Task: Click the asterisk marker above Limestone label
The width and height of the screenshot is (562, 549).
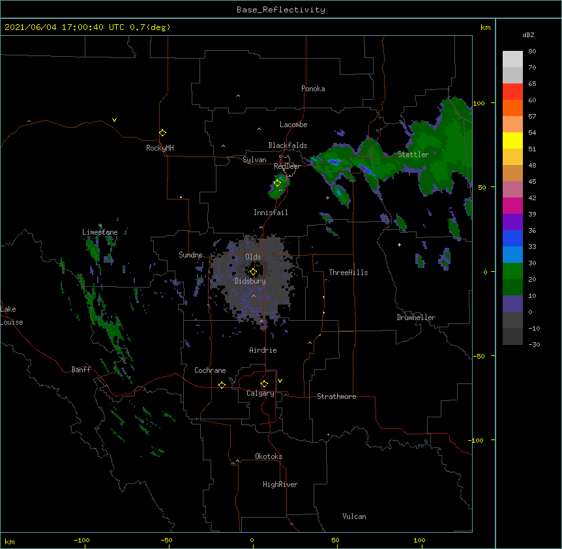Action: point(100,226)
